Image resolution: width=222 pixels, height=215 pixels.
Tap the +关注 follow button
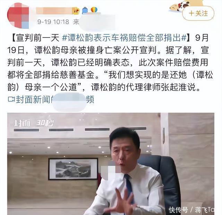click(x=198, y=14)
